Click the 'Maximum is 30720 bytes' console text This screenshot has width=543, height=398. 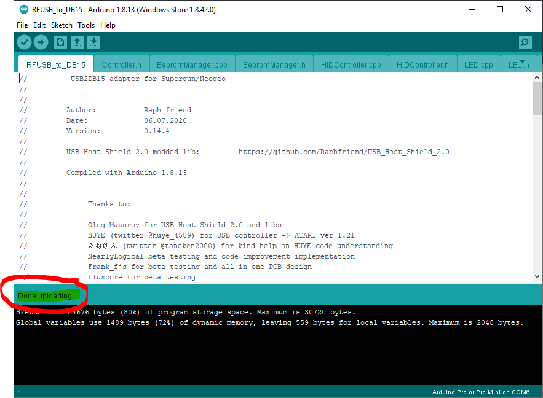coord(306,312)
